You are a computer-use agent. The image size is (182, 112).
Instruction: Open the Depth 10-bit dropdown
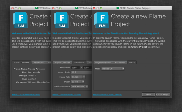point(78,82)
